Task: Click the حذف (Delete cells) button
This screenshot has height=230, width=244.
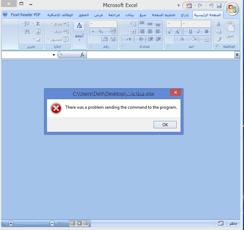Action: coord(60,32)
